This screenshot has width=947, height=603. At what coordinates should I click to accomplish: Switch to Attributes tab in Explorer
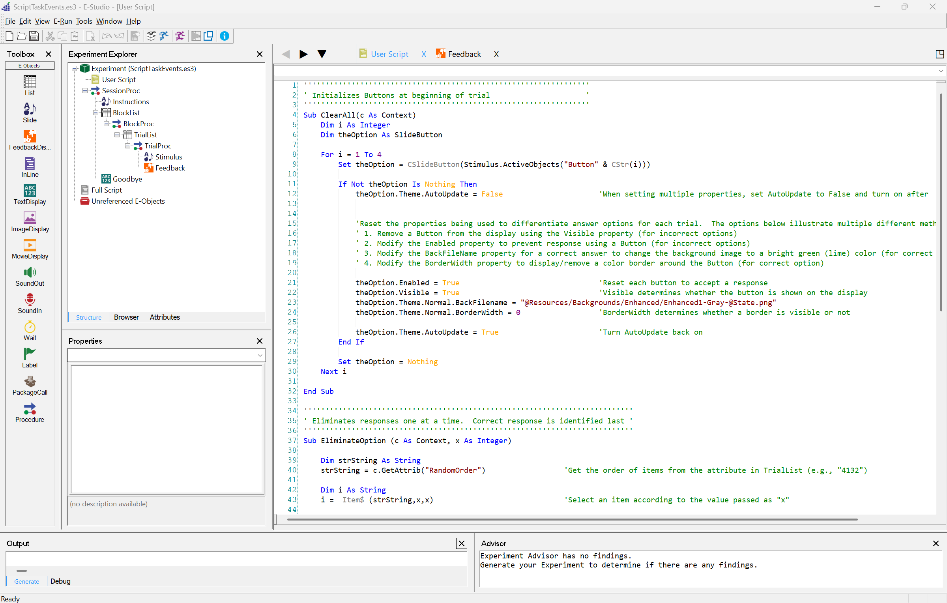(x=165, y=317)
